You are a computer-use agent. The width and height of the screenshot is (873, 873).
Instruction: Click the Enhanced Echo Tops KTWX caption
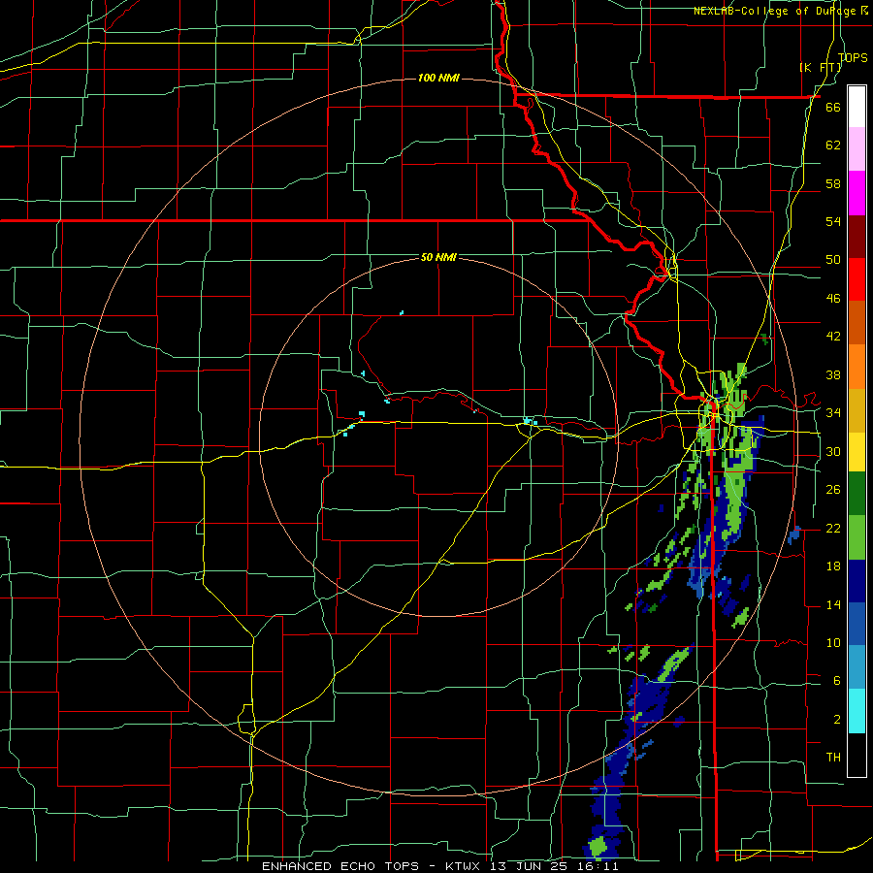pos(439,866)
